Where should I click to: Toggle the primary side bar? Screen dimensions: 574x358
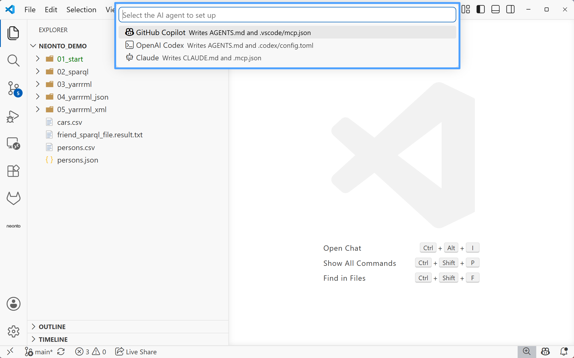(481, 10)
